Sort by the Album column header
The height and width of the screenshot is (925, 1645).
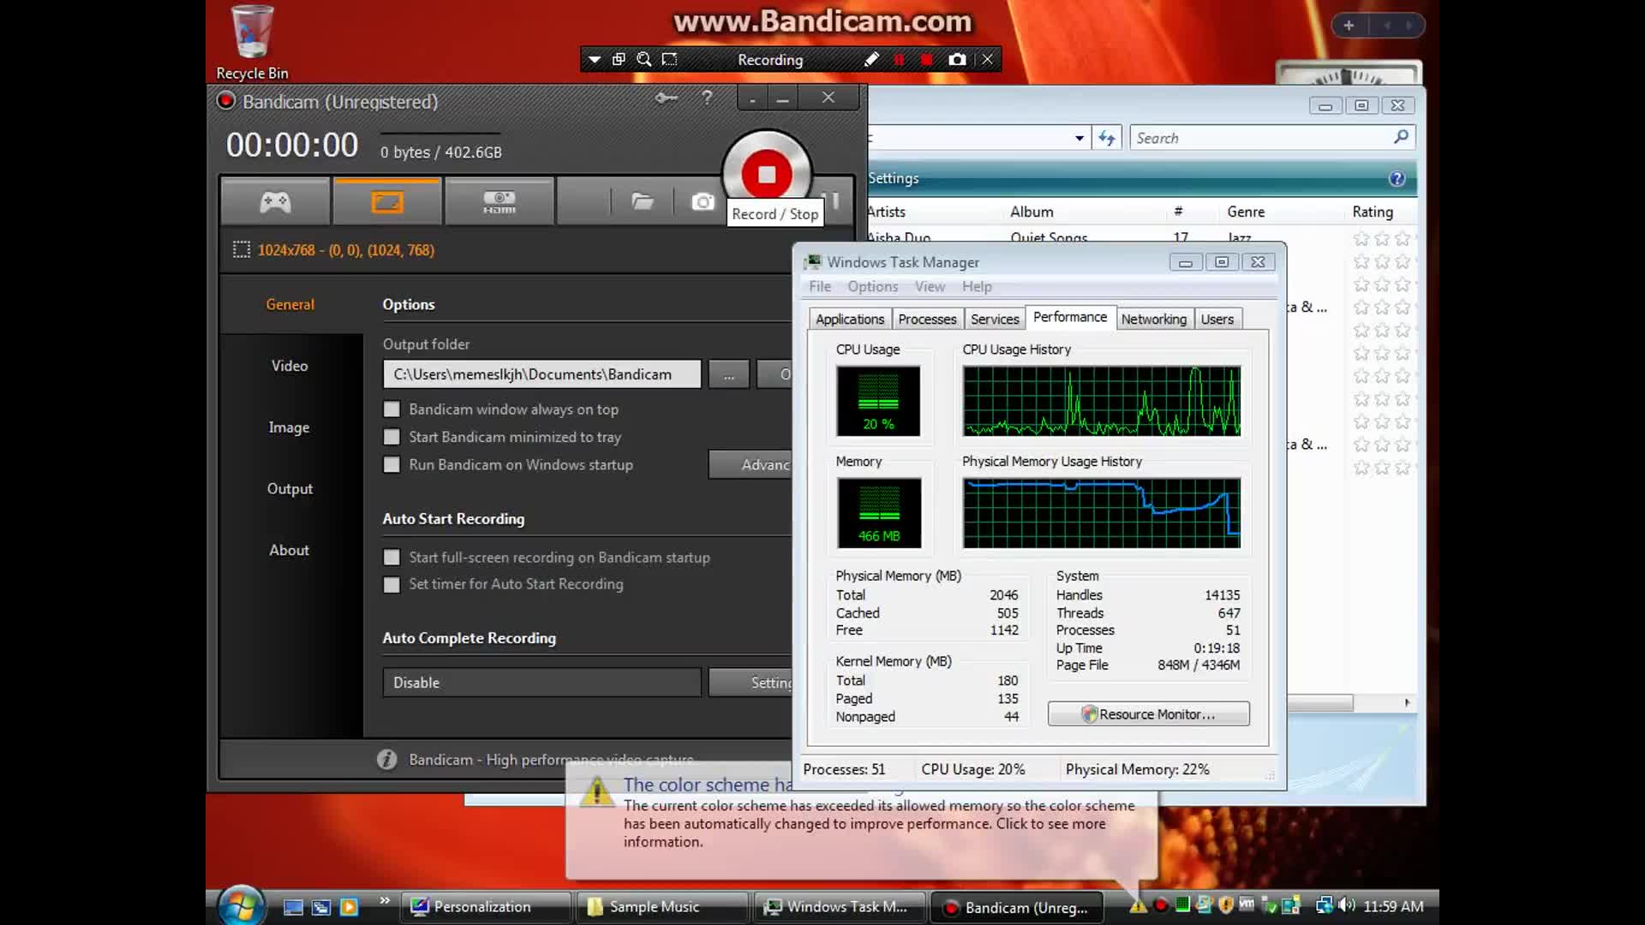[1032, 212]
